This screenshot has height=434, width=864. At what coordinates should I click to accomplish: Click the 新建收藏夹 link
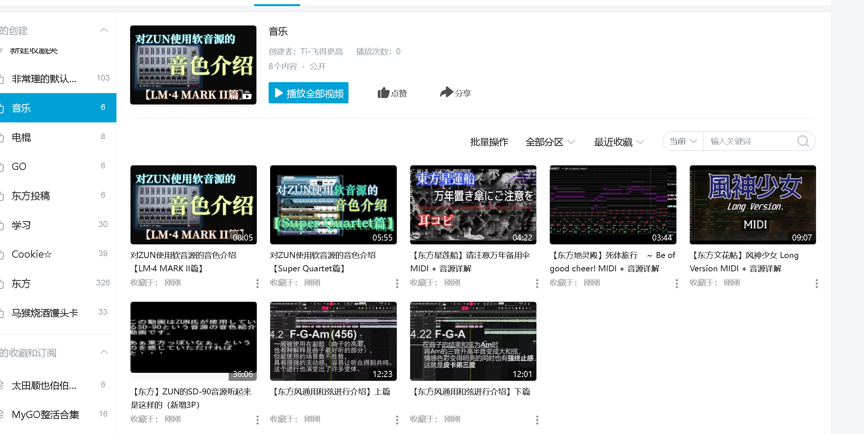pyautogui.click(x=34, y=51)
